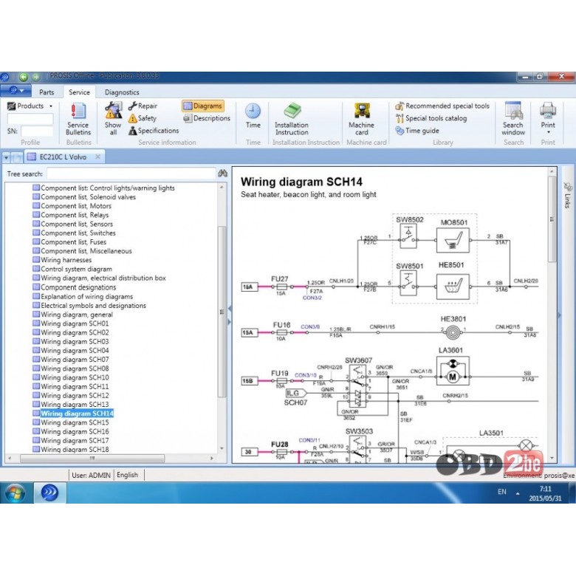Image resolution: width=576 pixels, height=576 pixels.
Task: Open the Search window
Action: tap(513, 119)
